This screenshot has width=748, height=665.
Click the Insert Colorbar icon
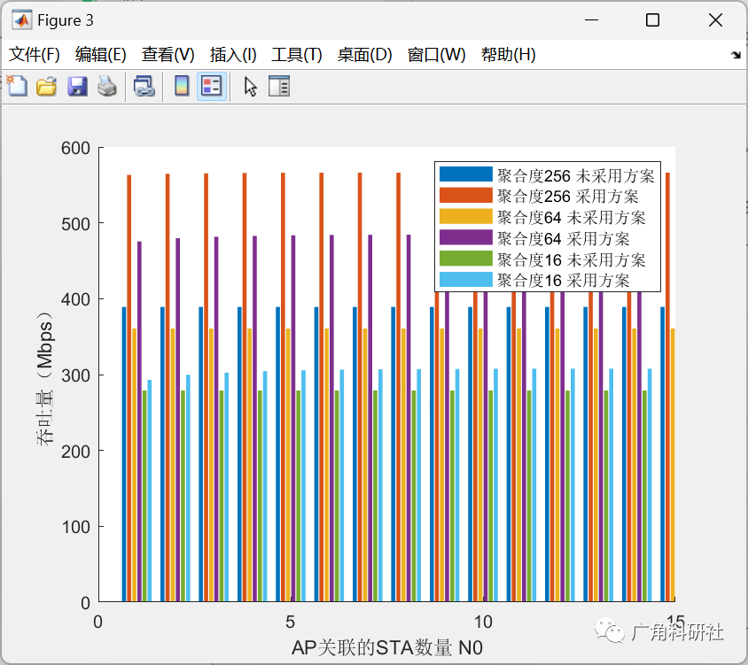coord(182,87)
